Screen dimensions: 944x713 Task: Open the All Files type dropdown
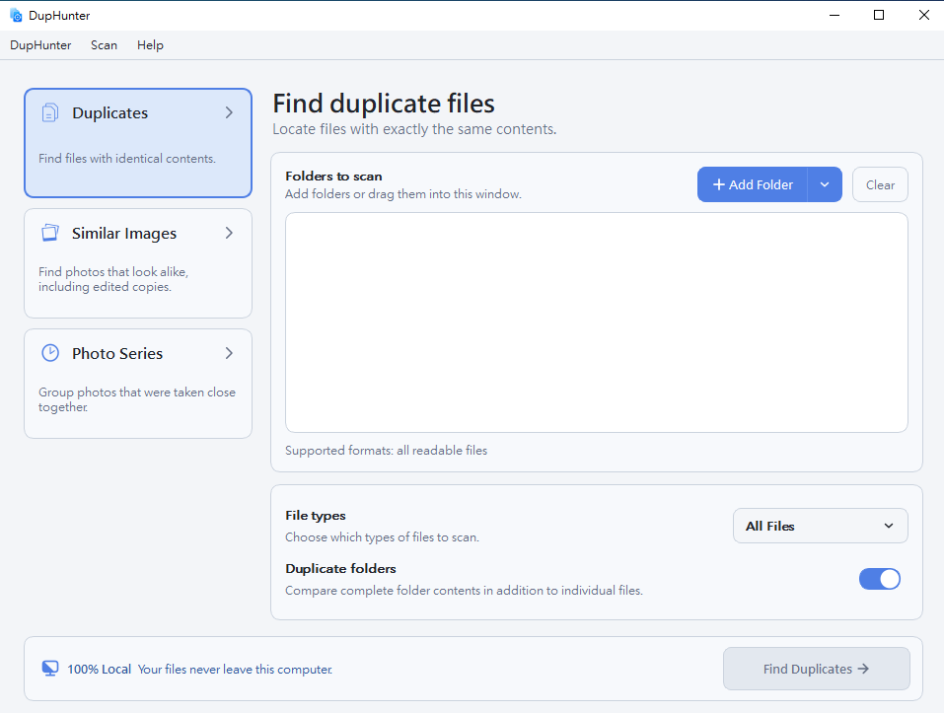tap(820, 526)
